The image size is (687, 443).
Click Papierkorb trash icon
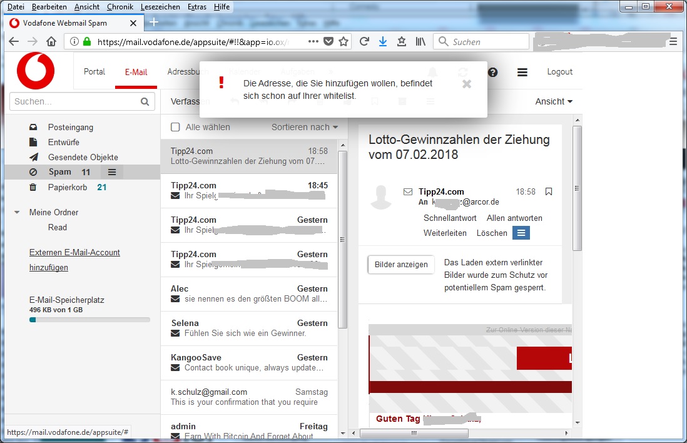33,187
